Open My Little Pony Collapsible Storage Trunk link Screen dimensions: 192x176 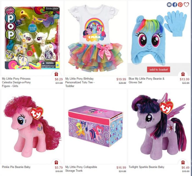pyautogui.click(x=81, y=169)
